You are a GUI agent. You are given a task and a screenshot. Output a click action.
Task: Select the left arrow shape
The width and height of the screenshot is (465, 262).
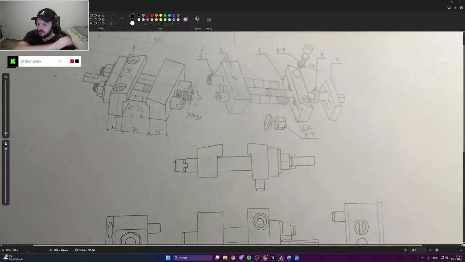(99, 19)
